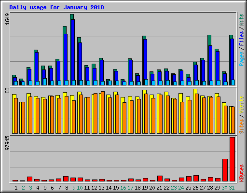Image resolution: width=247 pixels, height=193 pixels.
Task: Click day label "7"
Action: 59,188
